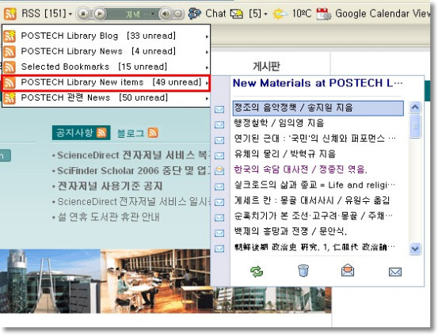Click opened envelope beside 한국의 속담 대사전
Image resolution: width=438 pixels, height=335 pixels.
(x=219, y=170)
